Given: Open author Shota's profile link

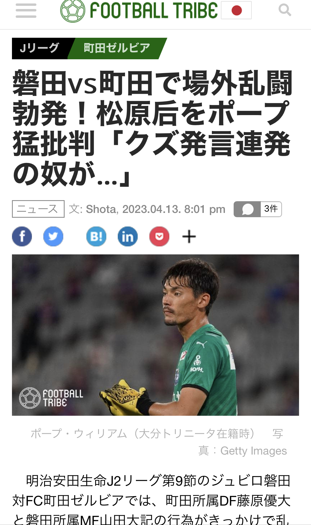Looking at the screenshot, I should (101, 209).
